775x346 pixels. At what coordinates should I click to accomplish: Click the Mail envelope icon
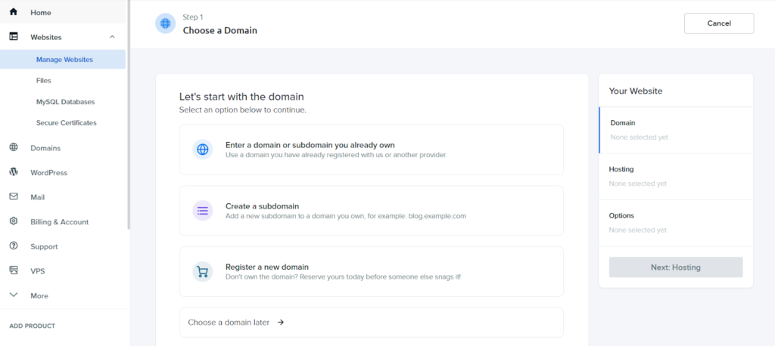click(14, 196)
